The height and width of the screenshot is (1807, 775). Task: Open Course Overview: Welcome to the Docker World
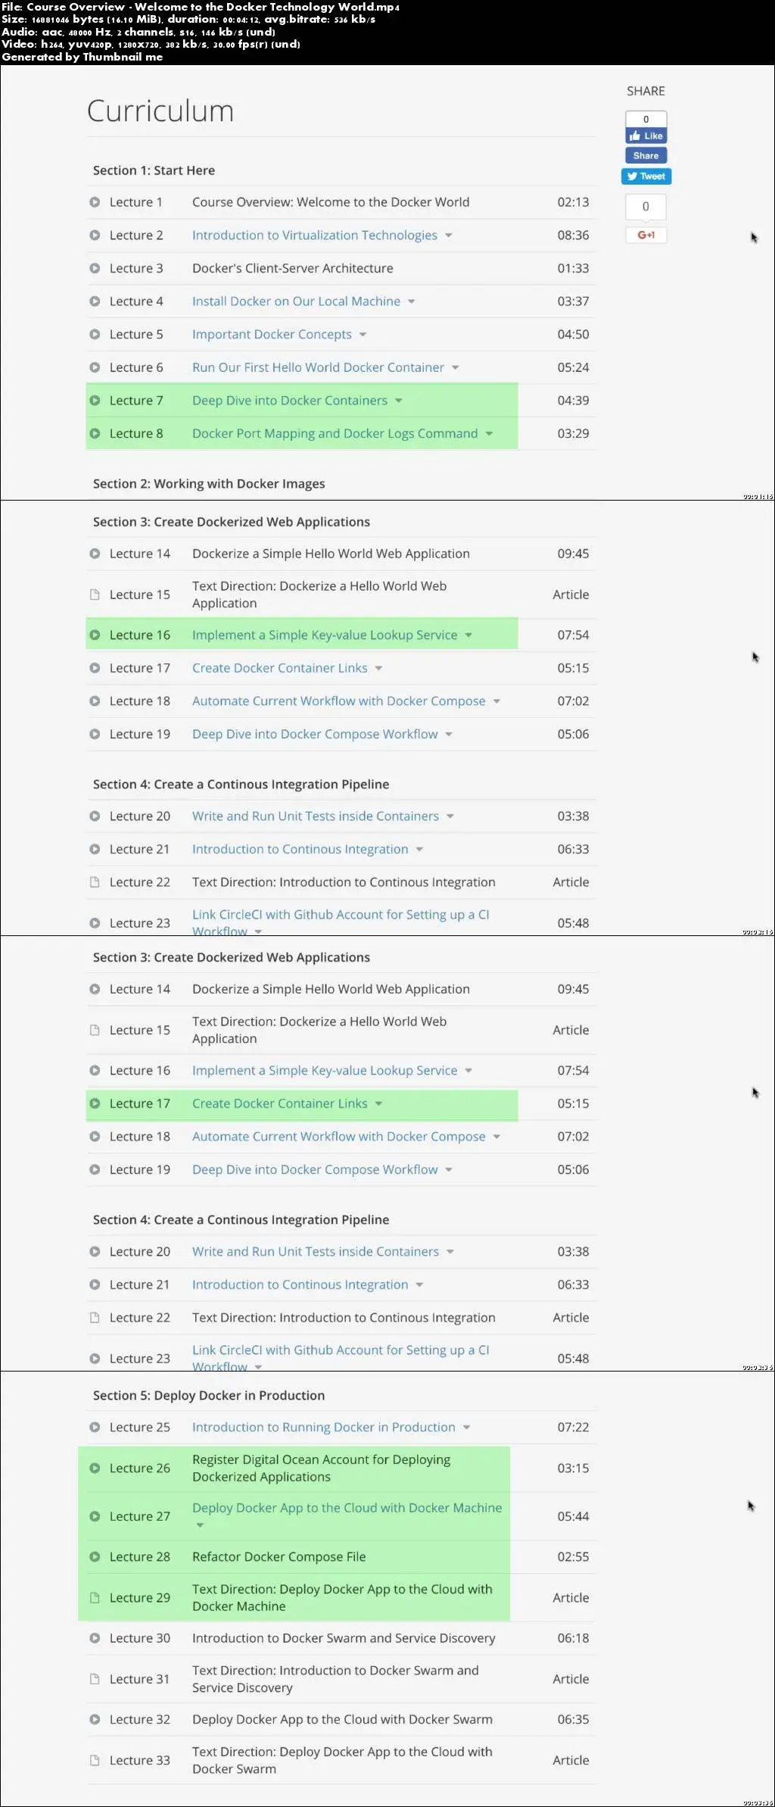(x=331, y=202)
